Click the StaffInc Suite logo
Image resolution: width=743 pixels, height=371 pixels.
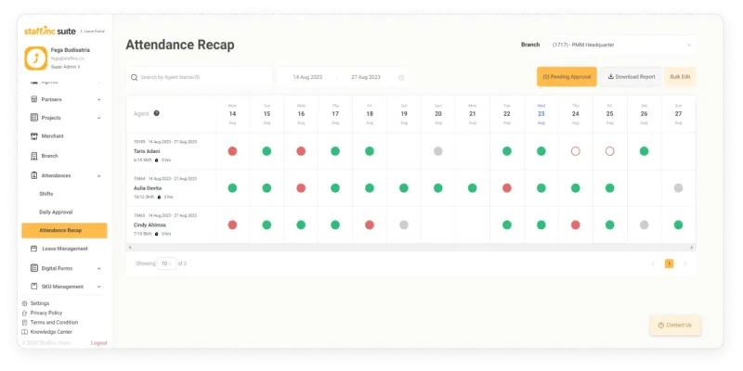(x=50, y=31)
